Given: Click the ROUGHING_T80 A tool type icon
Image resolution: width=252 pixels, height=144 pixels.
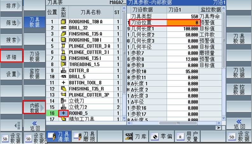Looking at the screenshot, I should pos(64,22).
